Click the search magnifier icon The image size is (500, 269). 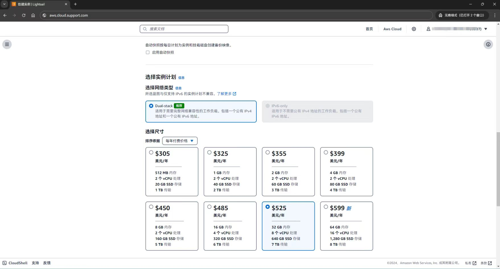(145, 29)
